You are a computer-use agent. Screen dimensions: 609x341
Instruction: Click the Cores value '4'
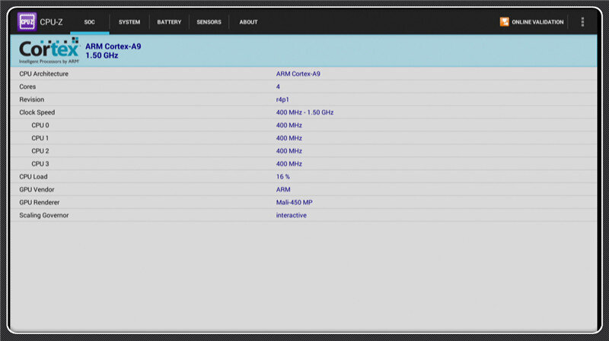coord(278,87)
